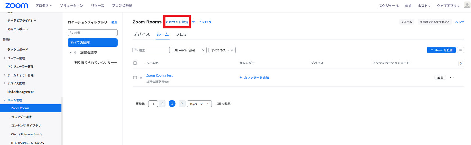The height and width of the screenshot is (145, 471).
Task: Select page number 1 circle
Action: 172,104
